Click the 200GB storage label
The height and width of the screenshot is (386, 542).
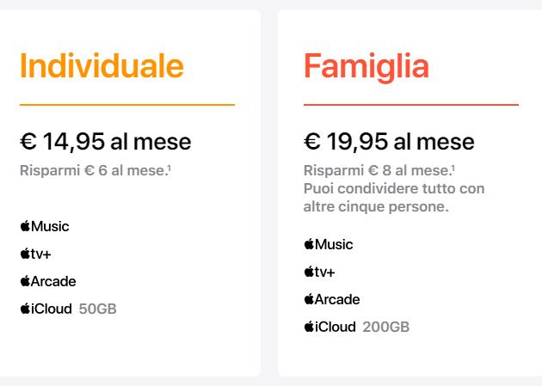click(386, 327)
